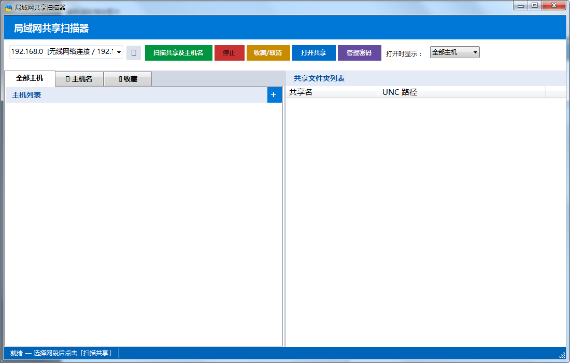Start scan with 扫描共享及主机名 button
The width and height of the screenshot is (570, 363).
click(x=178, y=53)
